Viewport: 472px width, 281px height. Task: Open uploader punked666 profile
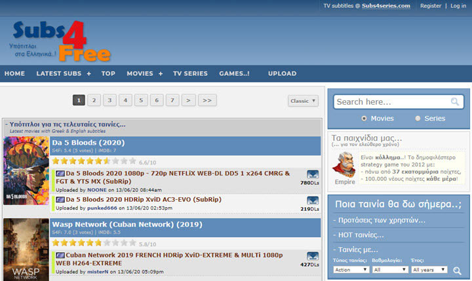(102, 208)
